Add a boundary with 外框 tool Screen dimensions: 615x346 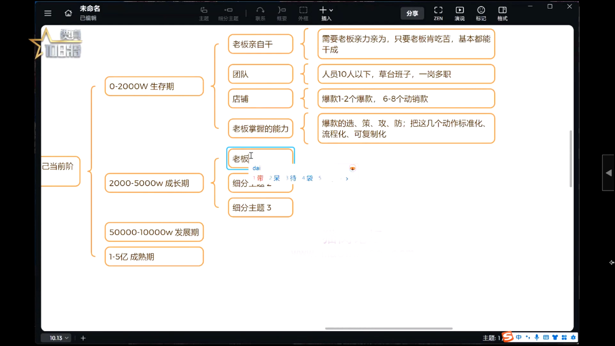coord(303,13)
